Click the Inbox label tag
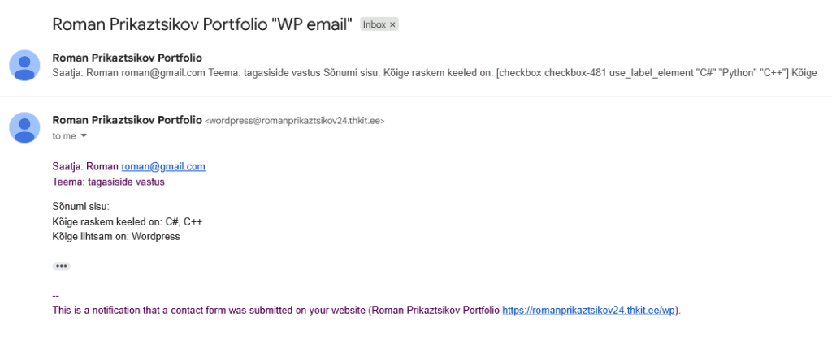This screenshot has height=339, width=832. [375, 25]
